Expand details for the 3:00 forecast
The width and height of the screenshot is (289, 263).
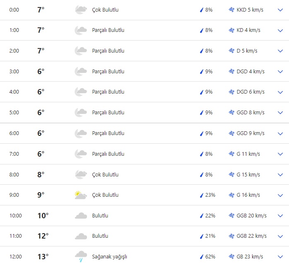(280, 71)
